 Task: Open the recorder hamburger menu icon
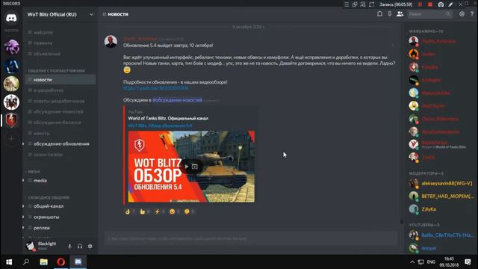(x=347, y=4)
